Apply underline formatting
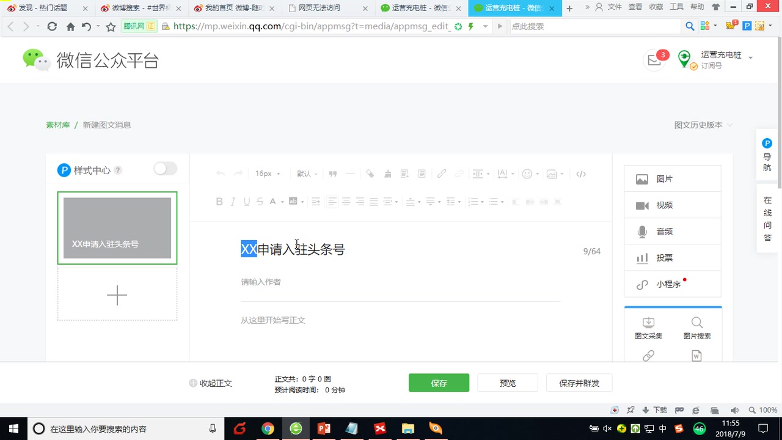782x440 pixels. [x=247, y=202]
